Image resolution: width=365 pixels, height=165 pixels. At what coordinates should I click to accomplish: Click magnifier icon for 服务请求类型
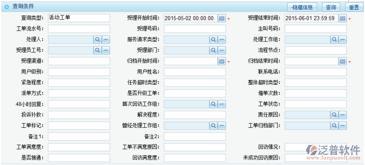[x=213, y=40]
